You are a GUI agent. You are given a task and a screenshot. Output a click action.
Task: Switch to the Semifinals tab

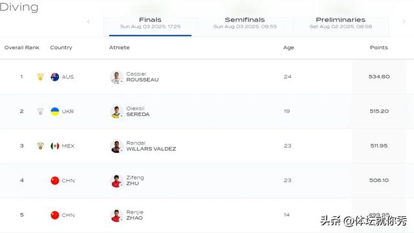(x=245, y=23)
